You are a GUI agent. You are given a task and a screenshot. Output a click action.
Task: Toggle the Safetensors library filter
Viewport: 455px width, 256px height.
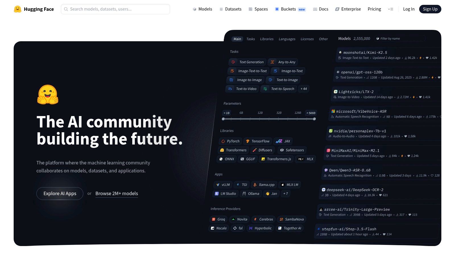click(292, 150)
